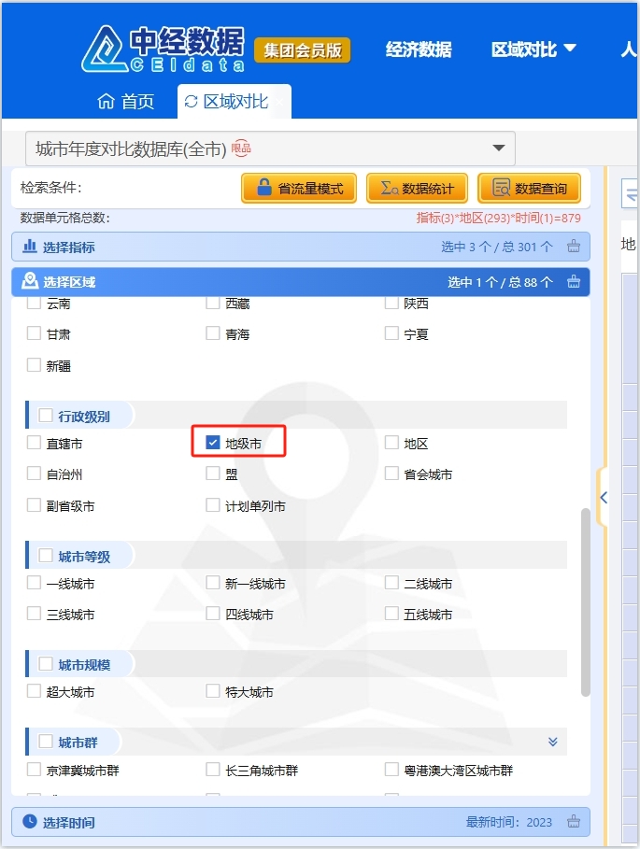Clear time selection with broom icon
640x849 pixels.
[x=574, y=822]
